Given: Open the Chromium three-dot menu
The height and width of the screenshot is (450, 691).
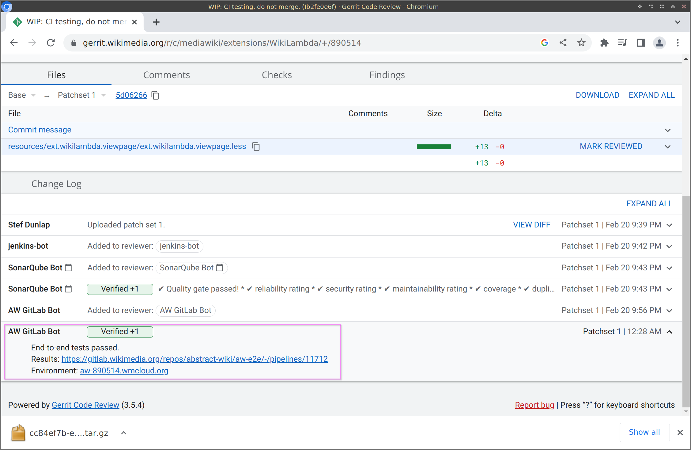Looking at the screenshot, I should click(678, 43).
